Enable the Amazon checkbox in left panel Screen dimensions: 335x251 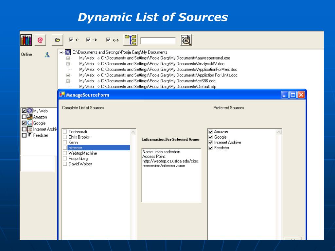(24, 117)
